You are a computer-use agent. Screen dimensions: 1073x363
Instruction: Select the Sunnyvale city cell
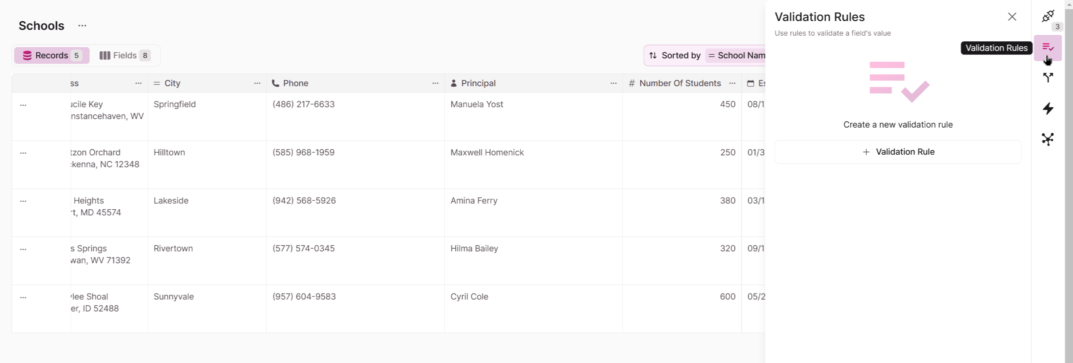[207, 308]
